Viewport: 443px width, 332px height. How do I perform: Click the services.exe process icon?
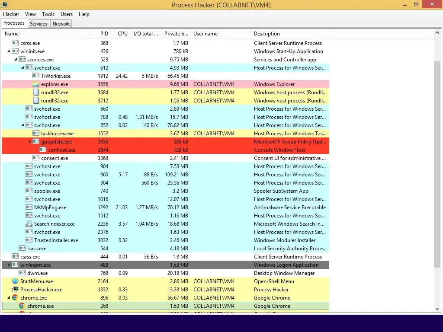(22, 59)
